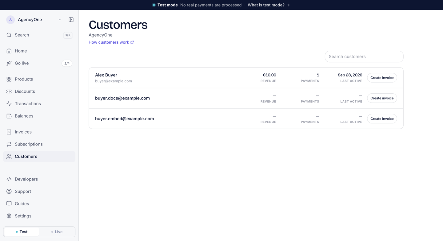
Task: Open buyer.embed@example.com customer row
Action: [246, 119]
